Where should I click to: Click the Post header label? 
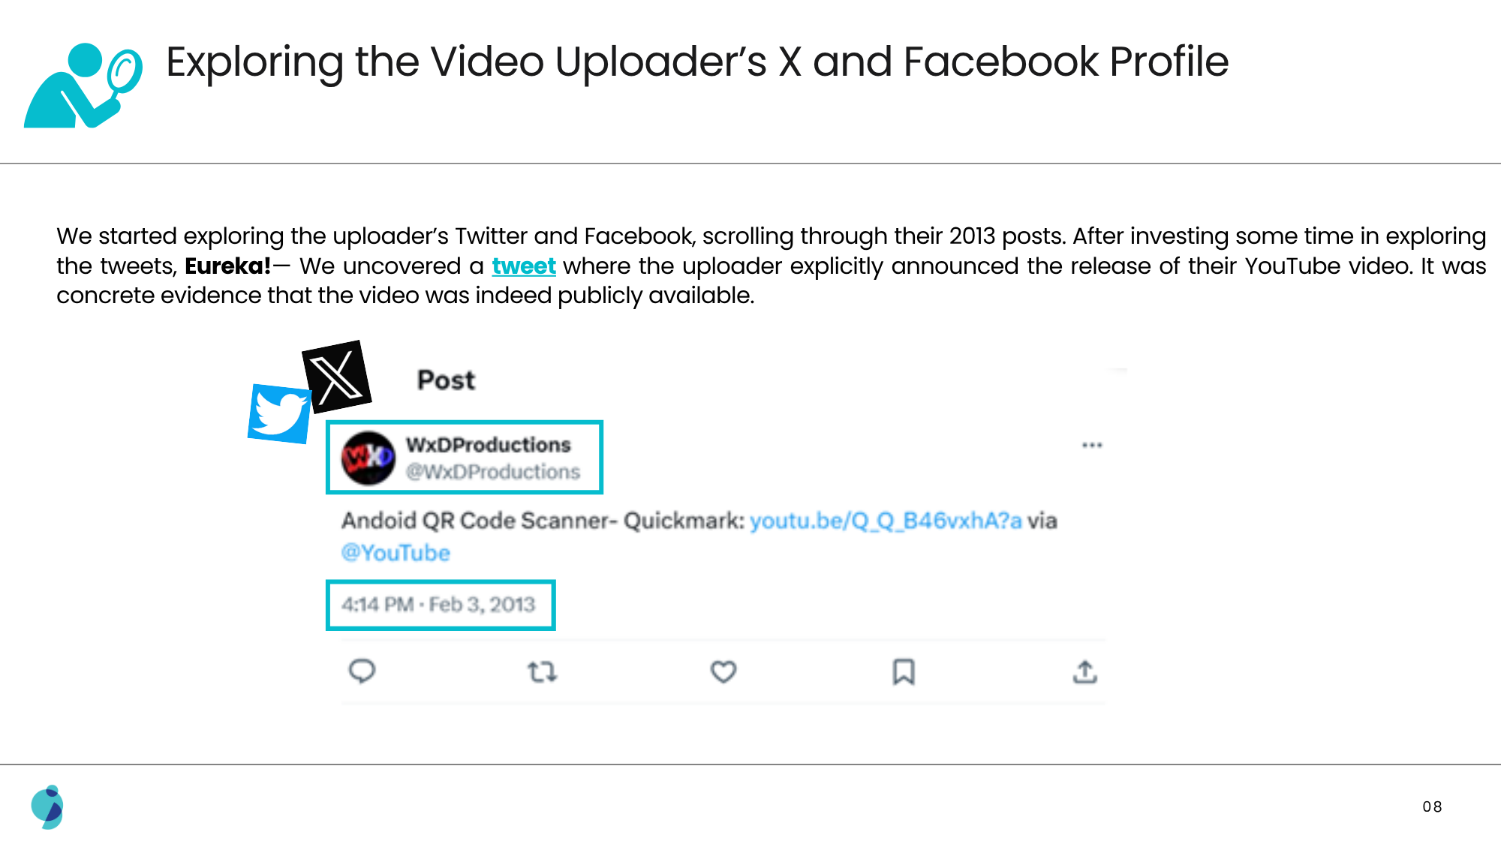tap(446, 380)
